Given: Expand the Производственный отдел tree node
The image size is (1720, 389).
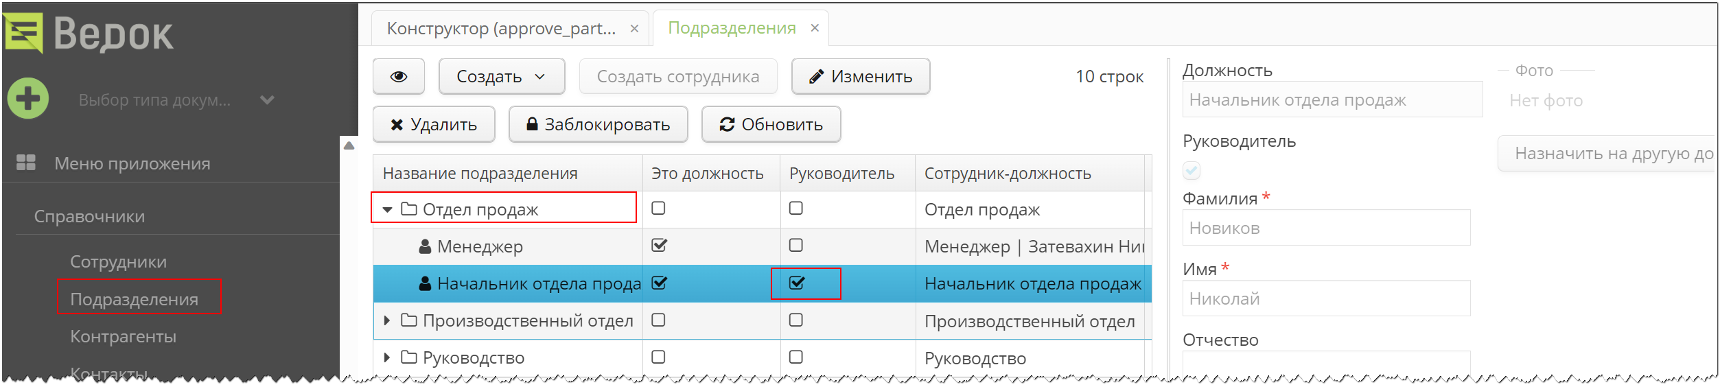Looking at the screenshot, I should pyautogui.click(x=386, y=320).
